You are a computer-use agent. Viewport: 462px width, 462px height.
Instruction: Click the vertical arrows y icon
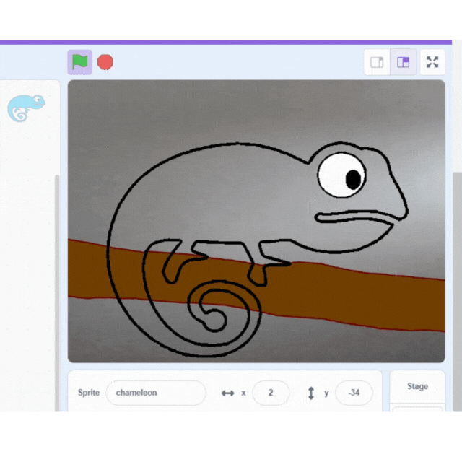pos(311,393)
